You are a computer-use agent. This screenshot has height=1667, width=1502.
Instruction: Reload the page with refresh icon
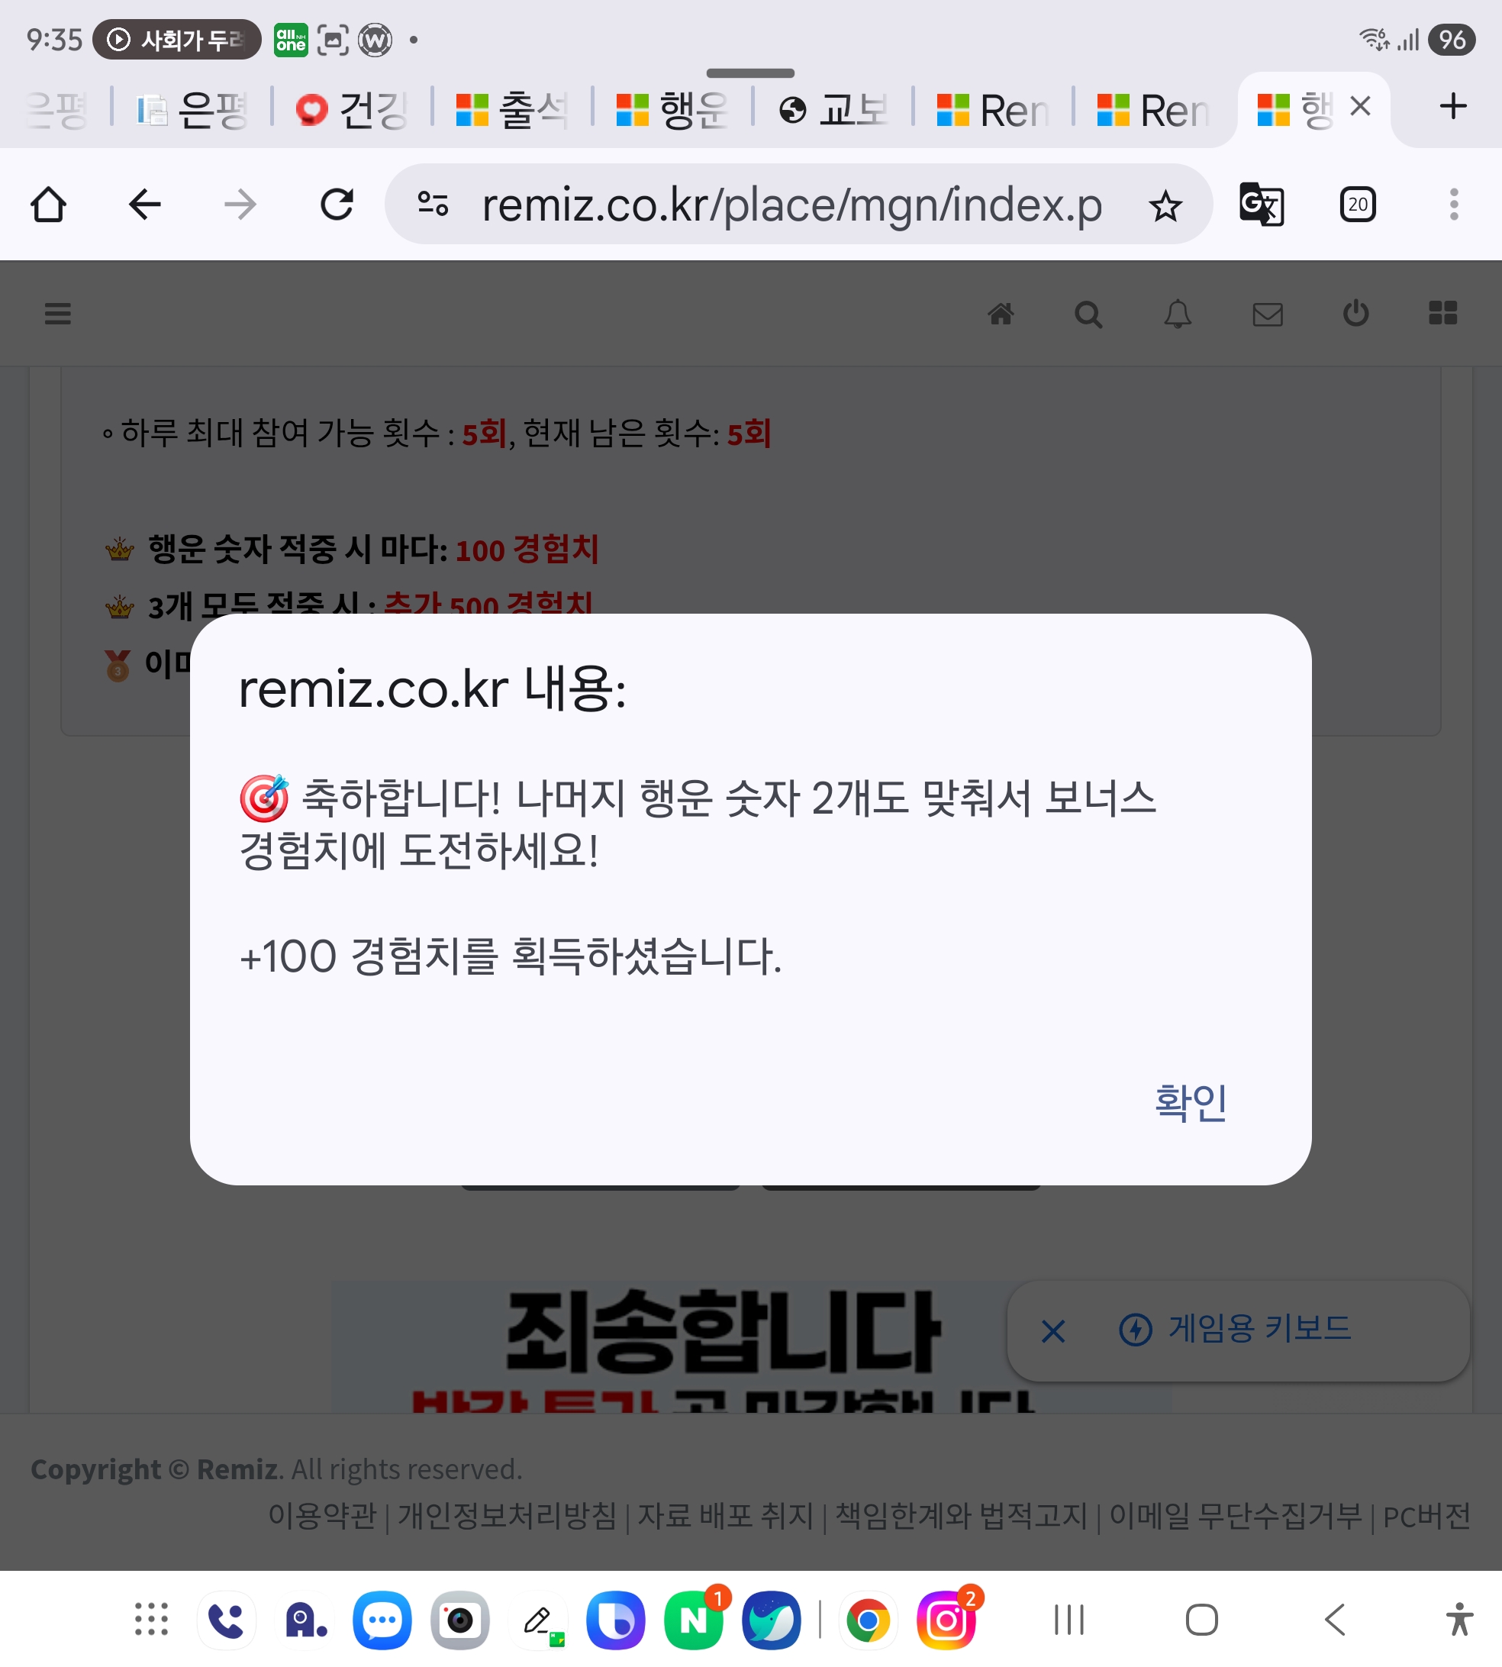[337, 205]
